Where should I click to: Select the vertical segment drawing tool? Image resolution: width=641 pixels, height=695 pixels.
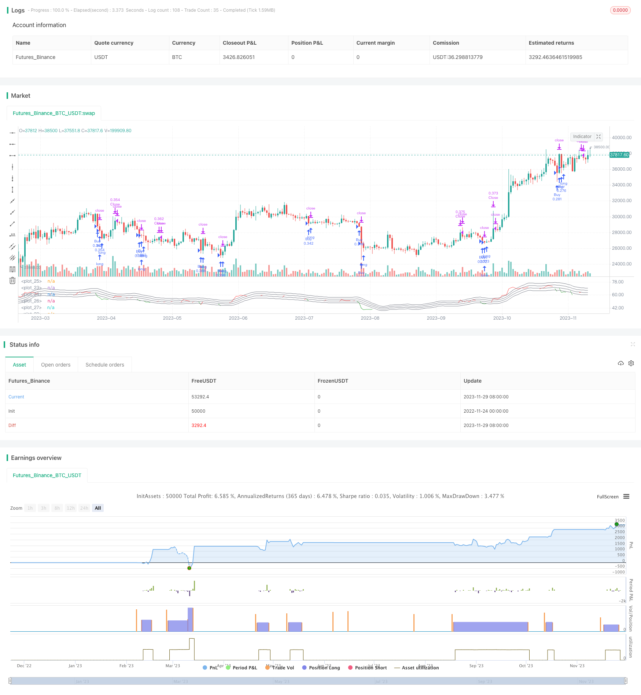pos(12,190)
